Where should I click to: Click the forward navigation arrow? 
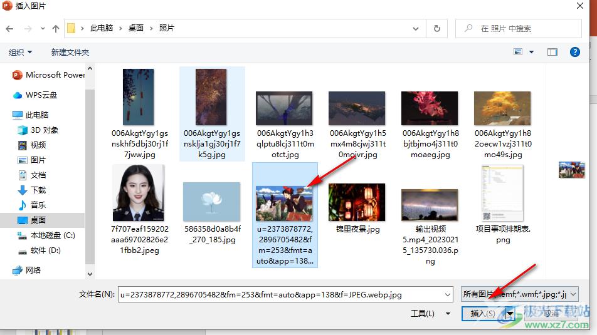tap(28, 29)
